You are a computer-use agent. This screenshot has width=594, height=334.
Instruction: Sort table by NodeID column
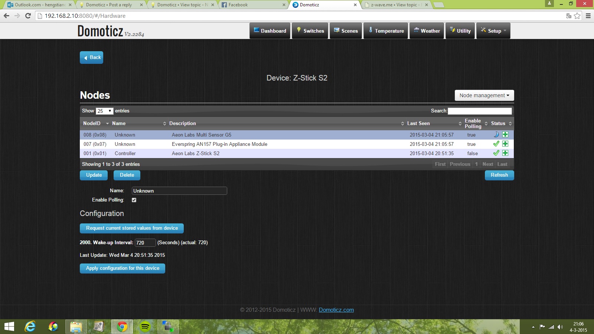click(95, 123)
